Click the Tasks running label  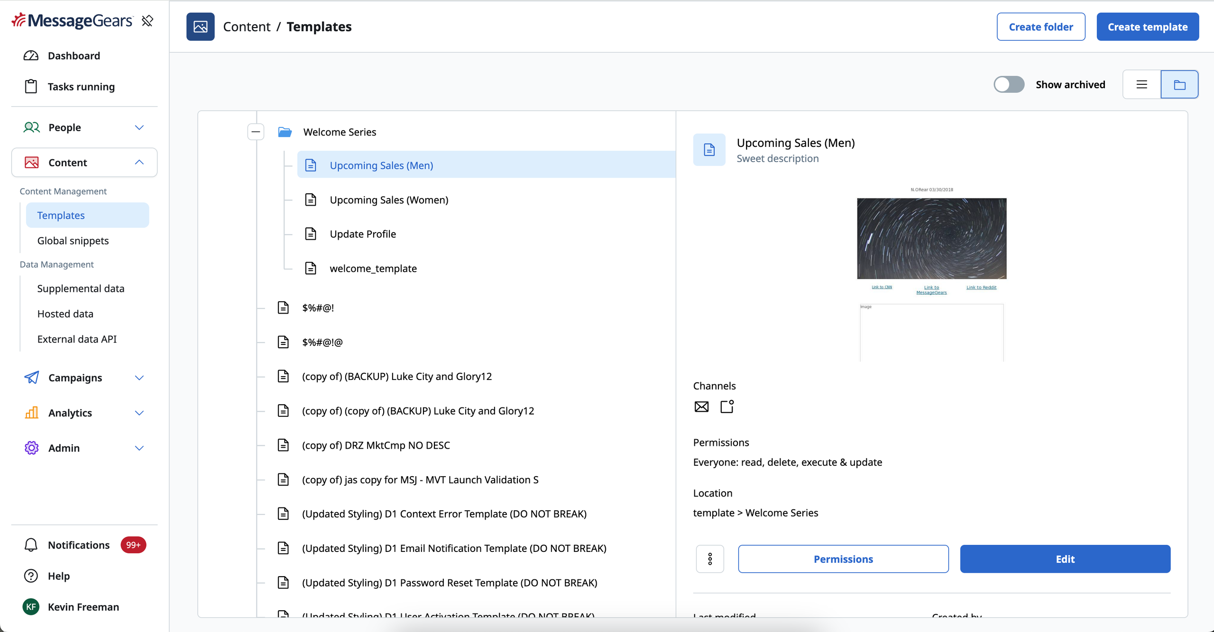coord(81,87)
